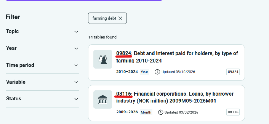Open Financial corporations Loans by borrower table
The image size is (269, 124).
(x=175, y=97)
